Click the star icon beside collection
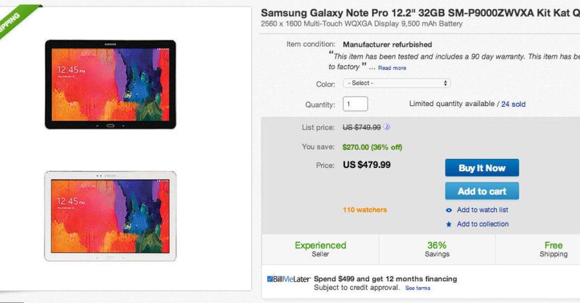 (x=449, y=224)
